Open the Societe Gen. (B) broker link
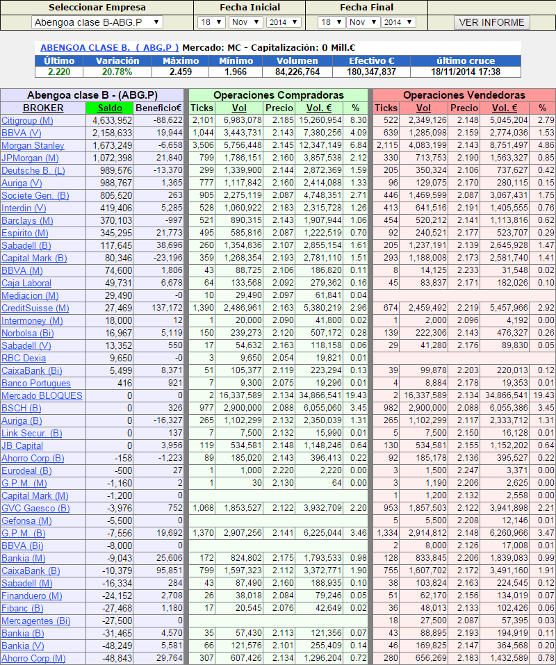 pos(35,195)
